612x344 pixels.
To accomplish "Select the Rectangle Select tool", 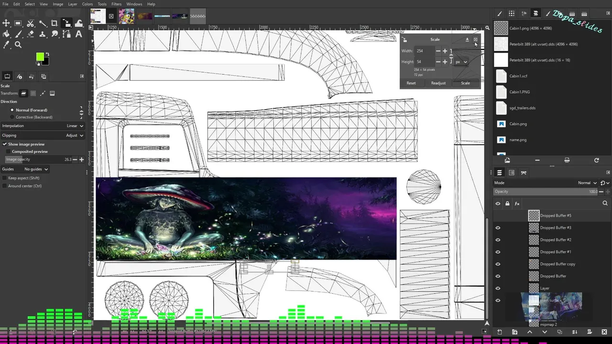I will [18, 23].
